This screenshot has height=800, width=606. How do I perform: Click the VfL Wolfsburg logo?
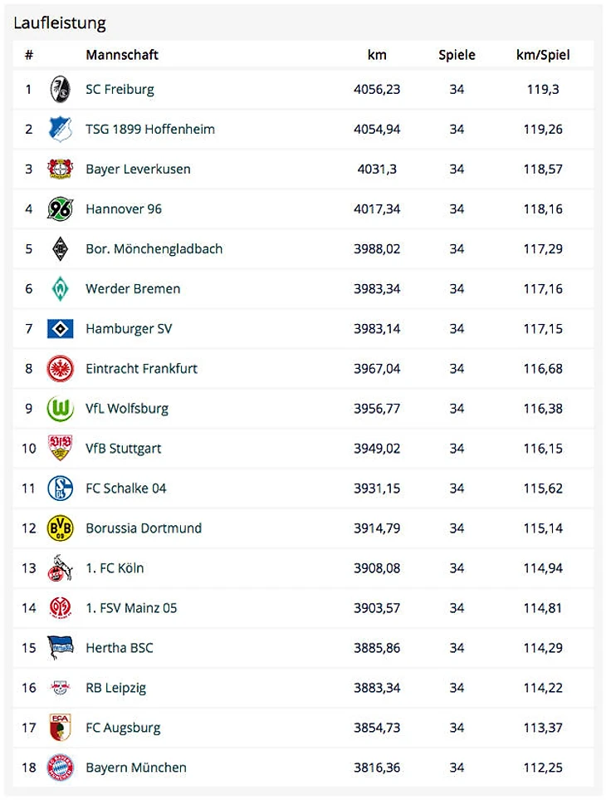(60, 408)
